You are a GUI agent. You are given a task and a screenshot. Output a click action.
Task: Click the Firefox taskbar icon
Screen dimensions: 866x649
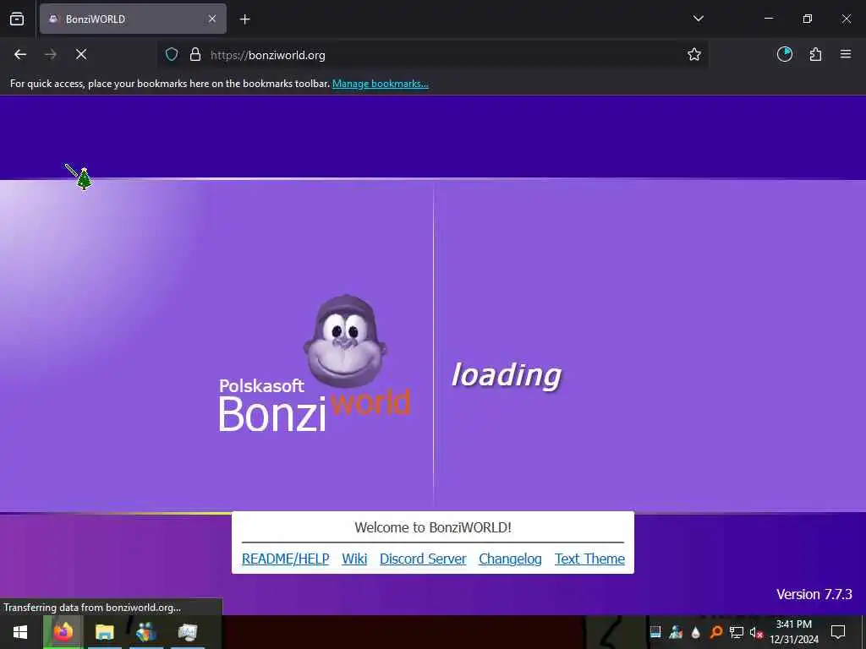63,632
